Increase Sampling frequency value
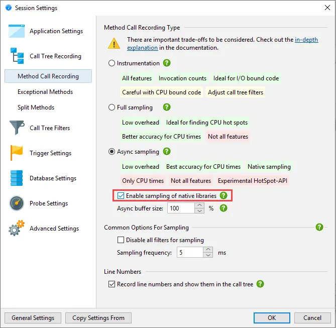 tap(208, 249)
